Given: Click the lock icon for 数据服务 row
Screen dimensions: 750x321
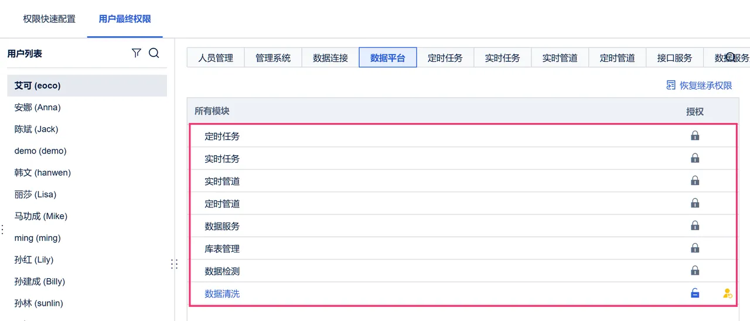Looking at the screenshot, I should tap(695, 226).
